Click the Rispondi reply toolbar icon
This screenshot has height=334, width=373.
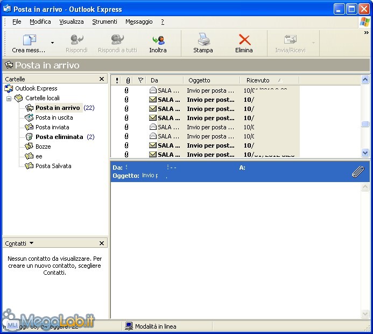tap(77, 39)
